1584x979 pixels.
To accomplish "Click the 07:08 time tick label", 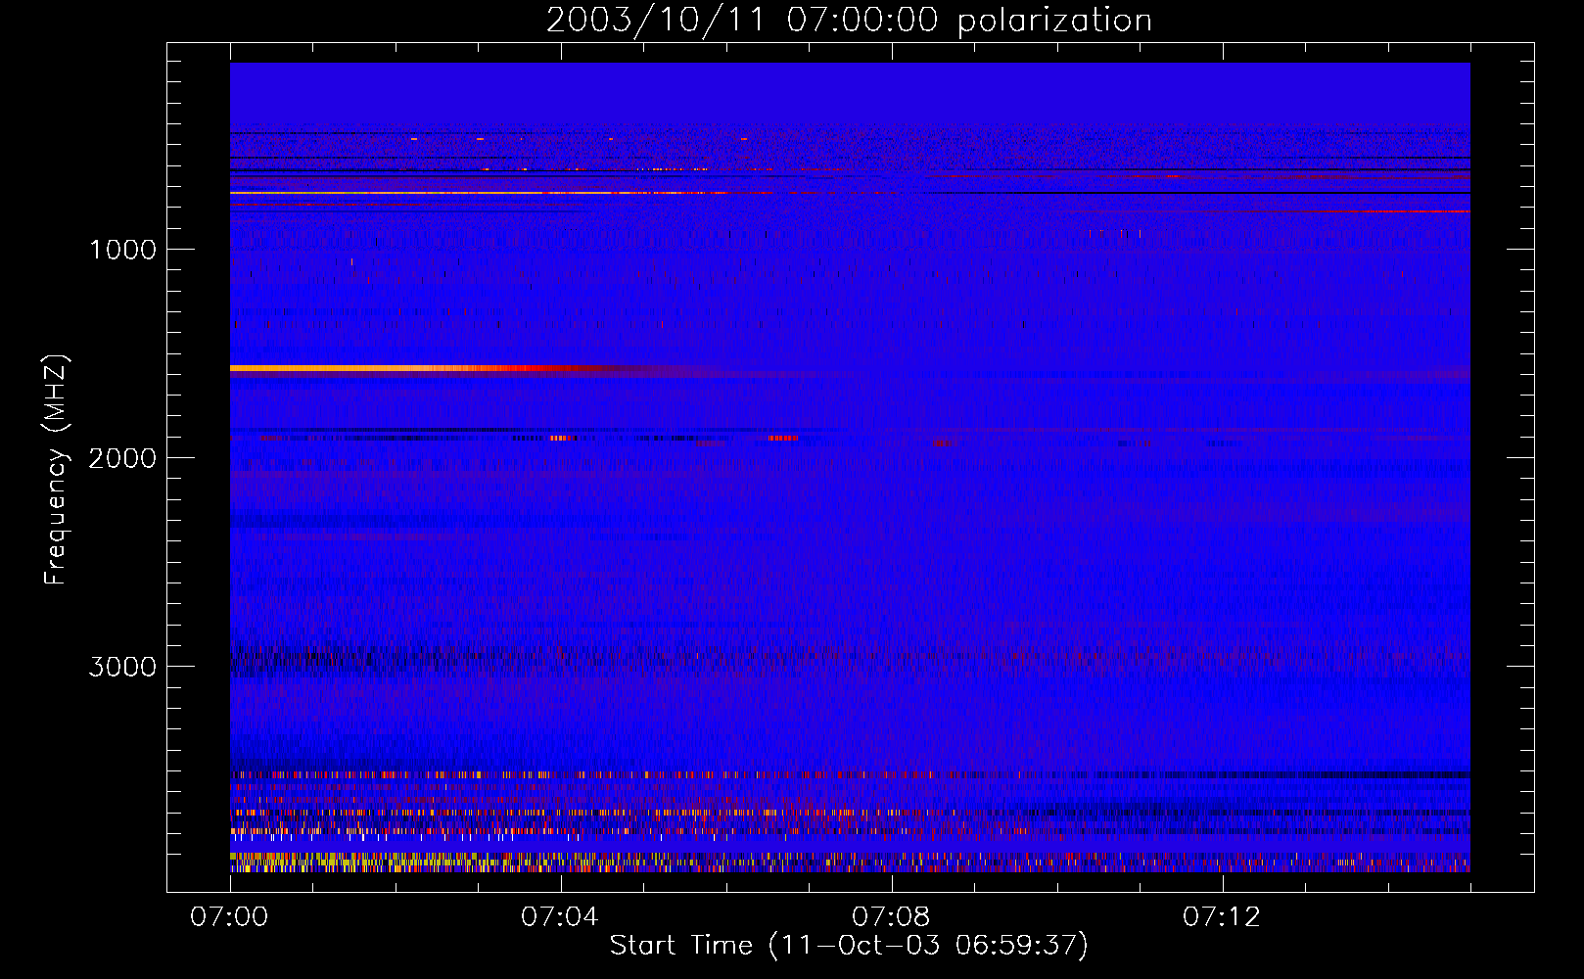I will pos(891,917).
